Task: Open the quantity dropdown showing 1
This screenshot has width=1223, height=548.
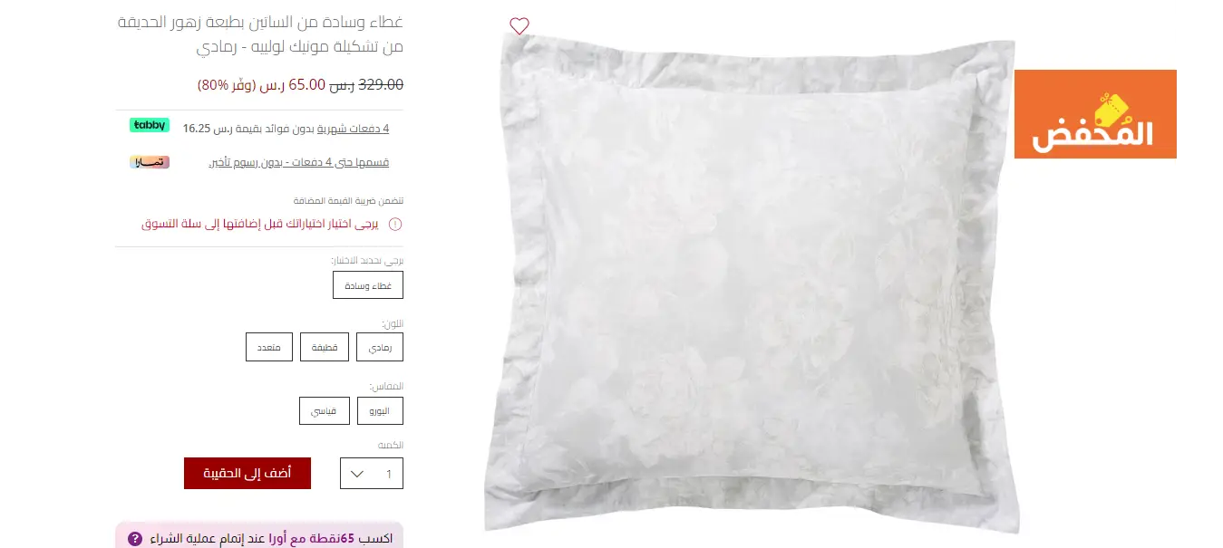Action: pos(372,474)
